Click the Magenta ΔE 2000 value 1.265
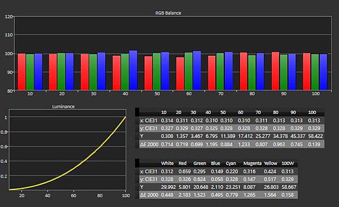This screenshot has width=339, height=207. pyautogui.click(x=249, y=195)
